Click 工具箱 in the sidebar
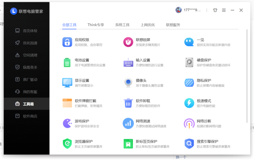This screenshot has width=254, height=160. [26, 104]
